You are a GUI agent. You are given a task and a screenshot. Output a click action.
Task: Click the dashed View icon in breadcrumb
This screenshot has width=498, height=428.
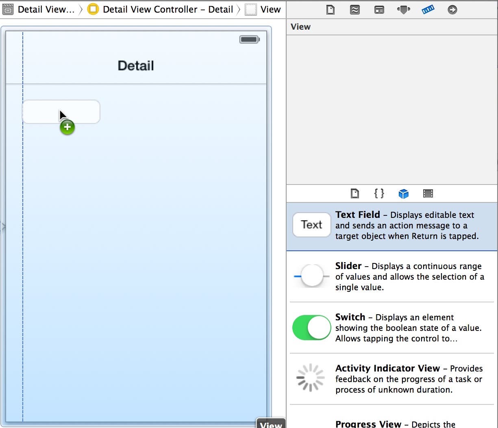[x=251, y=10]
